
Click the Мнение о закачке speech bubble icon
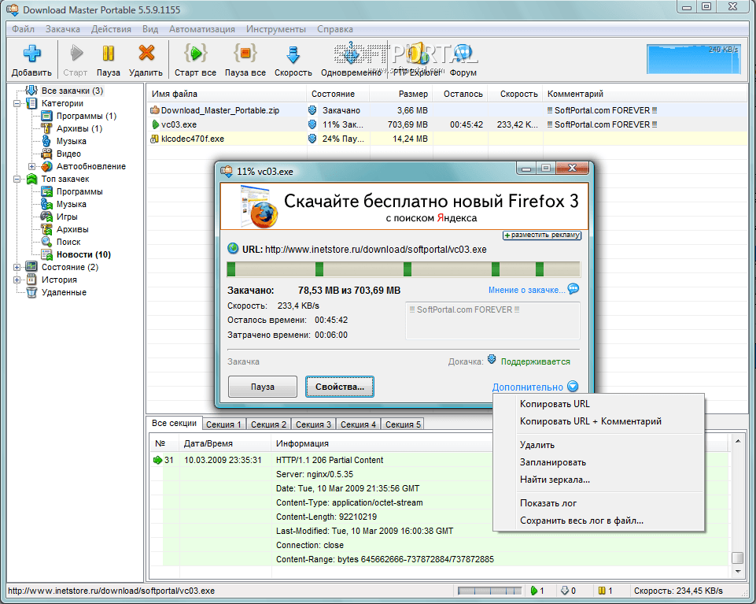click(x=573, y=289)
